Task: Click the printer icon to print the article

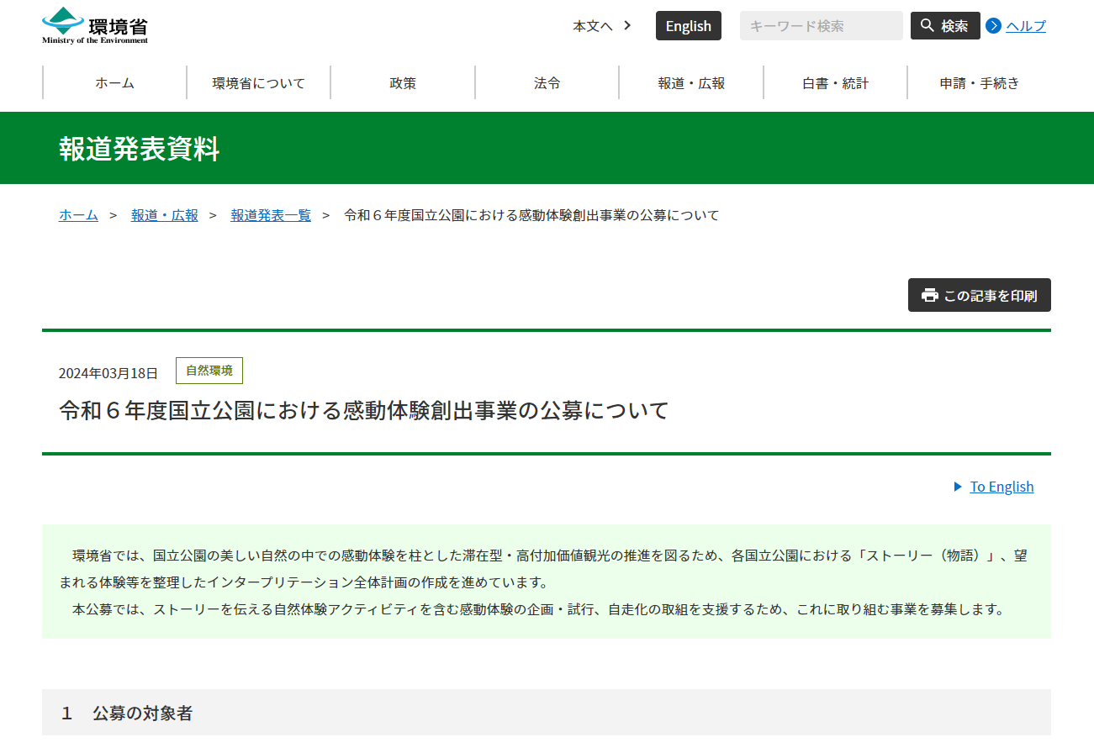Action: click(x=929, y=295)
